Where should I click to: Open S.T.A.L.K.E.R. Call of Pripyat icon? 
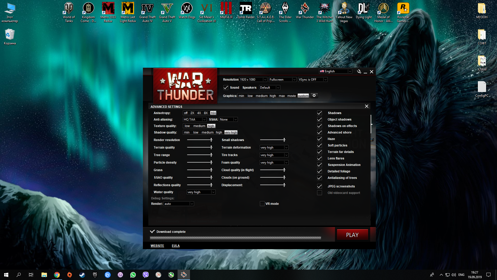pyautogui.click(x=265, y=12)
